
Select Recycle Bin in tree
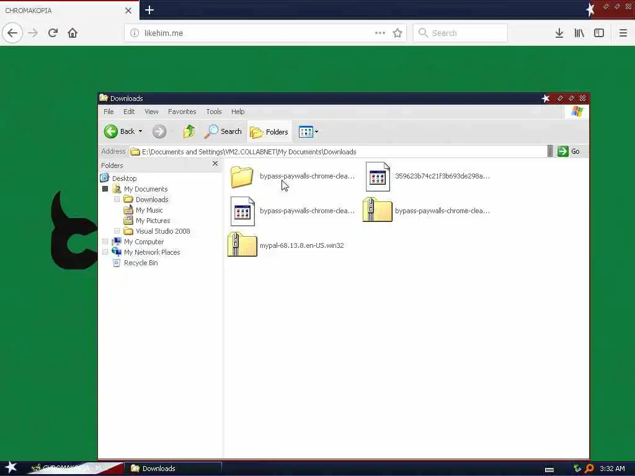point(141,263)
